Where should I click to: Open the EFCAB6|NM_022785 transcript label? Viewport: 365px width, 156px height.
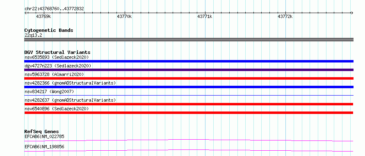coord(44,136)
